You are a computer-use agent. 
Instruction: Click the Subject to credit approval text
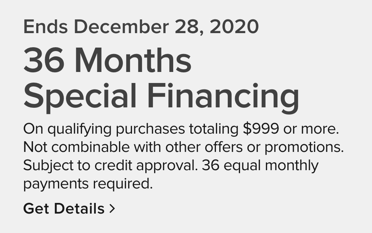click(111, 165)
